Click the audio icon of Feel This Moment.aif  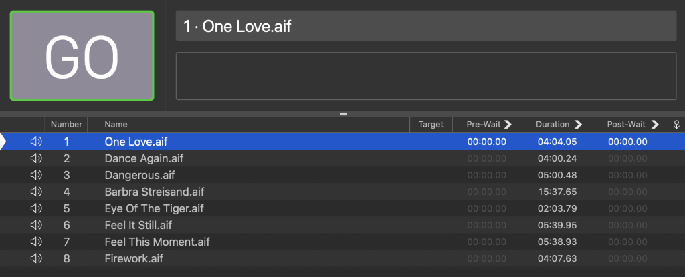[x=36, y=242]
